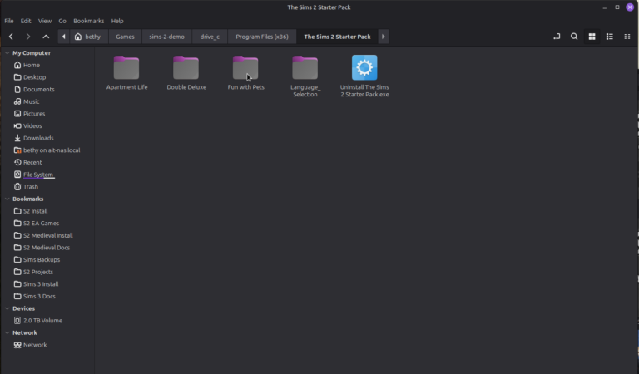Image resolution: width=639 pixels, height=374 pixels.
Task: Select the Fun with Pets folder
Action: point(245,73)
